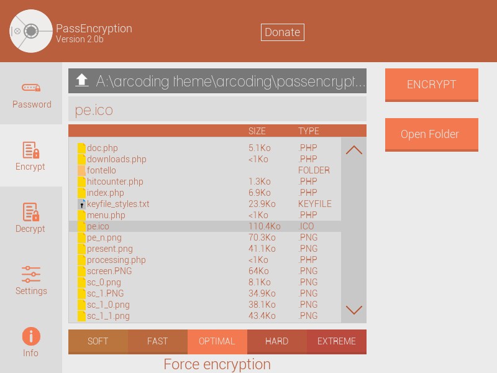Click the 110.4Ko size value
This screenshot has width=497, height=373.
click(265, 226)
